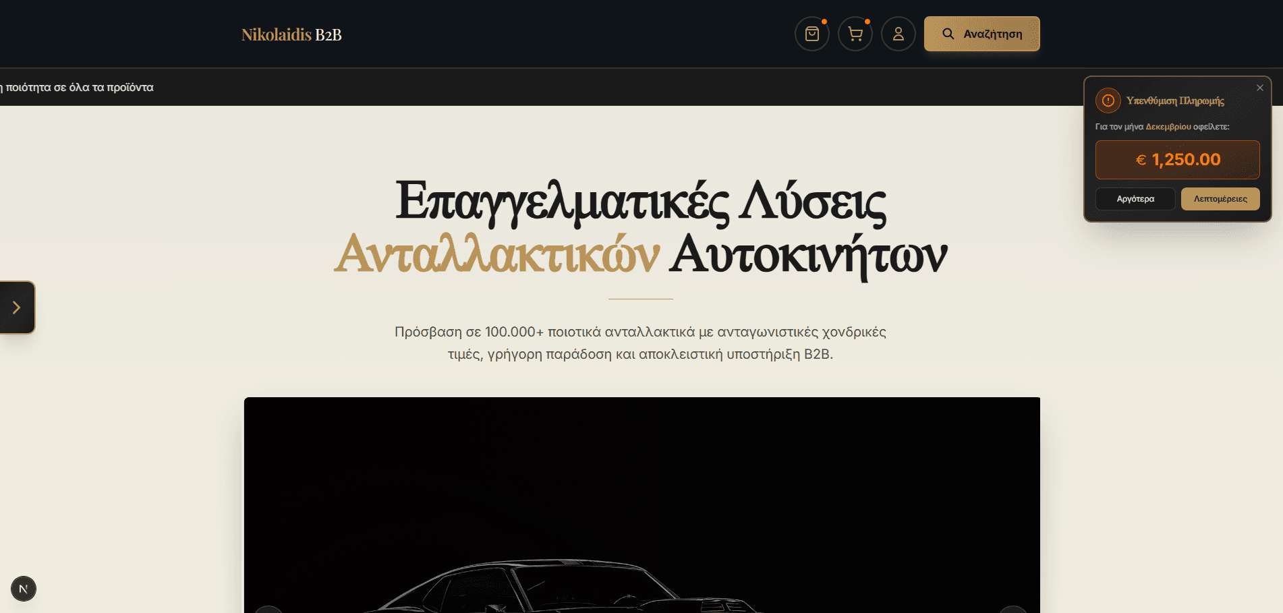
Task: Click the Nikolaidis B2B logo
Action: pyautogui.click(x=291, y=34)
